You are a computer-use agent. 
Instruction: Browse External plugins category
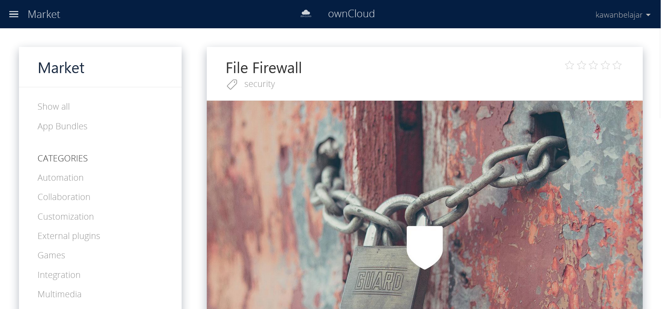pyautogui.click(x=69, y=236)
